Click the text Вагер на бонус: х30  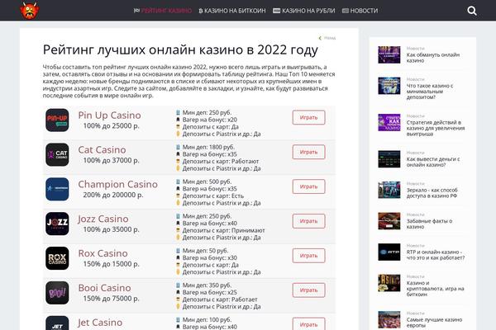(x=209, y=257)
